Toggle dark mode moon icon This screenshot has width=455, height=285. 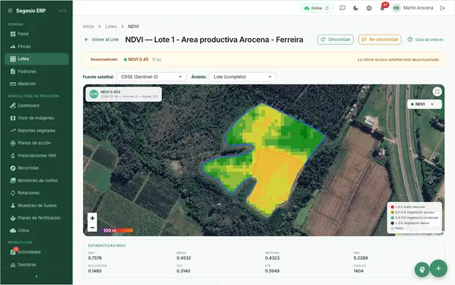pyautogui.click(x=355, y=8)
